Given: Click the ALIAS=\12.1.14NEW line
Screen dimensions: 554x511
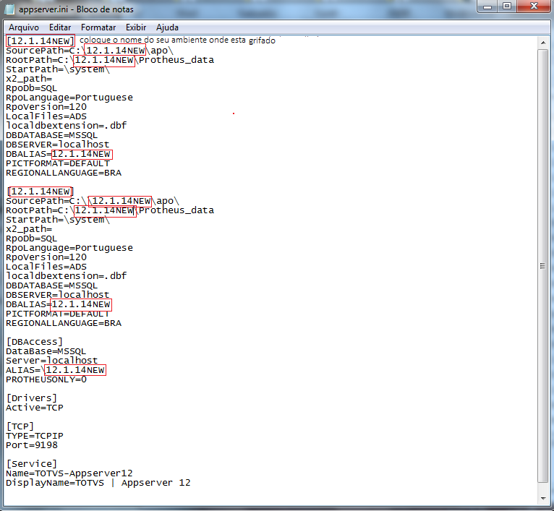Looking at the screenshot, I should tap(56, 370).
